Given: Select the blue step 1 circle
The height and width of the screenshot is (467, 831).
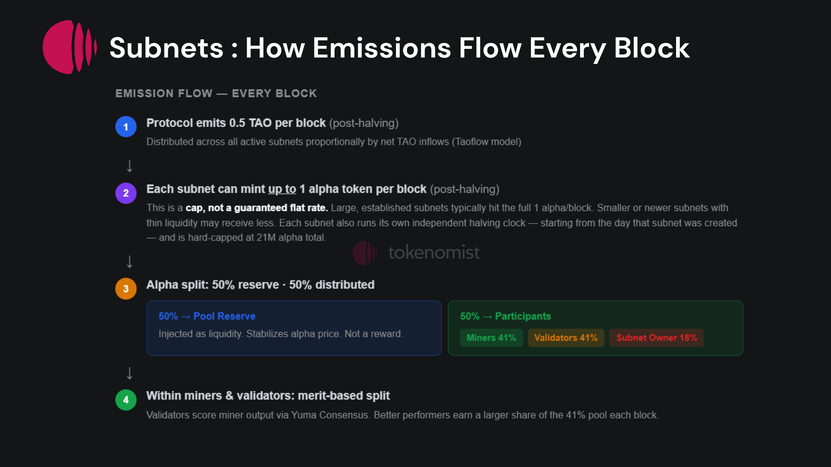Looking at the screenshot, I should [126, 127].
